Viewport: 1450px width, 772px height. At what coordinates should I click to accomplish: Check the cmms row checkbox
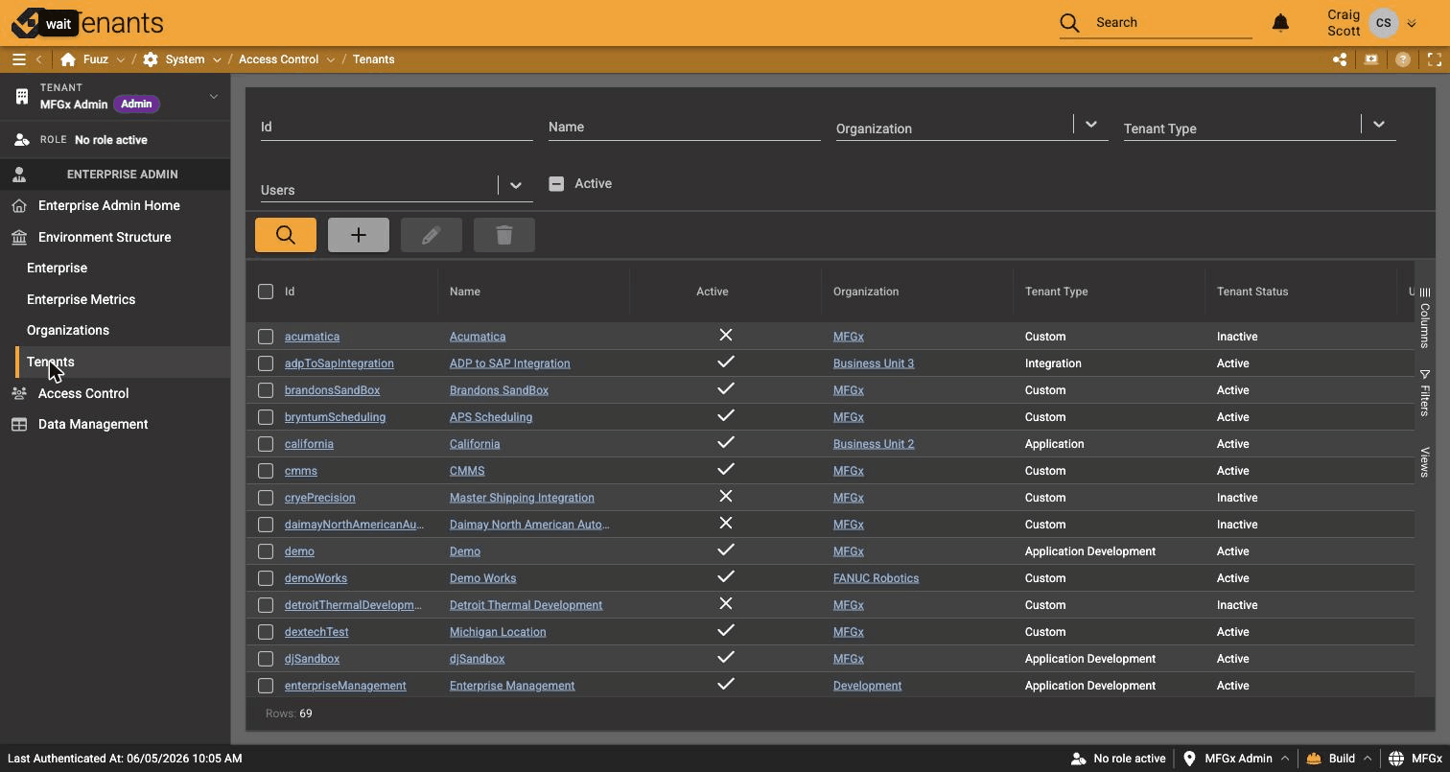pyautogui.click(x=266, y=471)
